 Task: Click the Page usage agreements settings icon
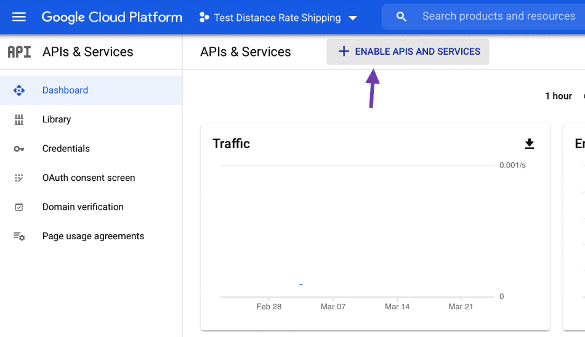[x=19, y=236]
